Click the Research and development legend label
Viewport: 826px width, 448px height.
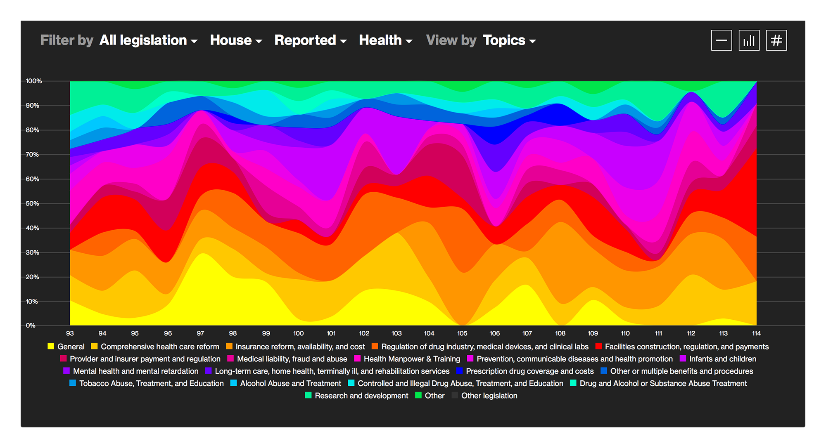coord(361,396)
